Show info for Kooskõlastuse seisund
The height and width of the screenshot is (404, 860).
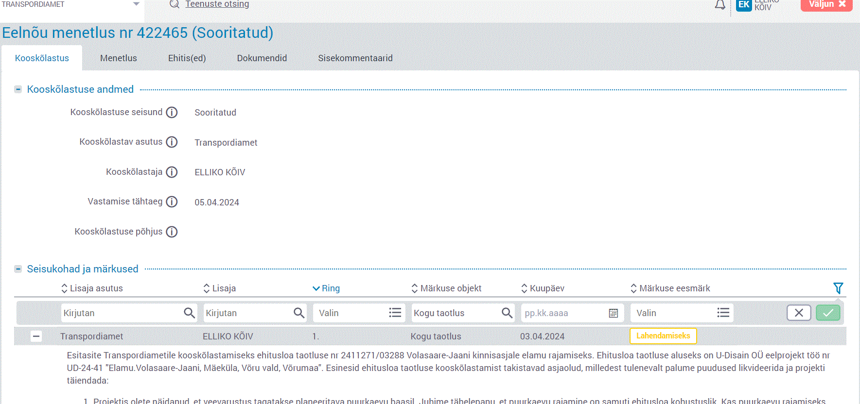click(172, 113)
